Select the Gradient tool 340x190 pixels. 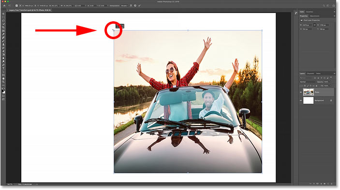3,55
